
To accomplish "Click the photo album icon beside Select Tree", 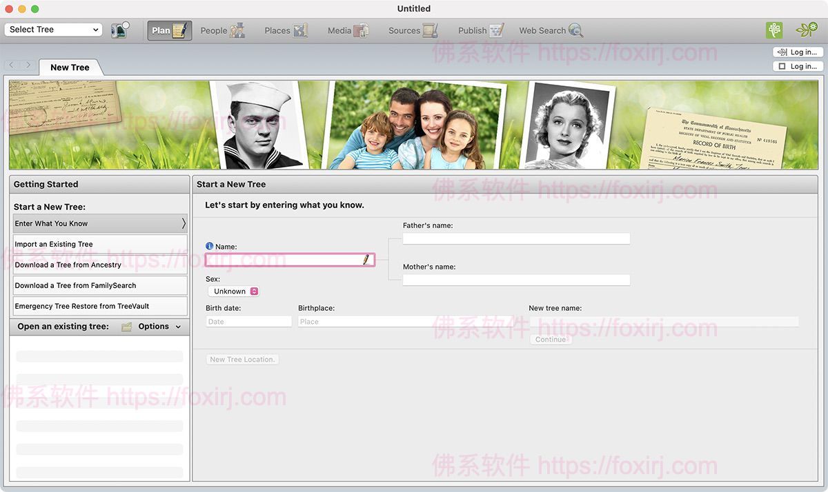I will click(119, 30).
